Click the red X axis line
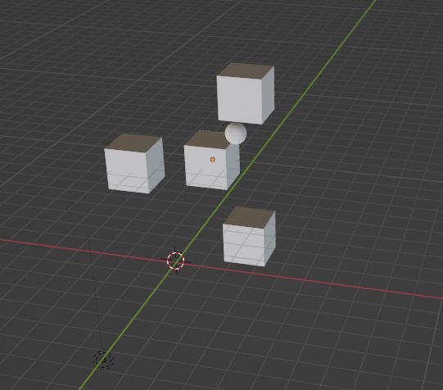443x390 pixels. click(x=311, y=279)
